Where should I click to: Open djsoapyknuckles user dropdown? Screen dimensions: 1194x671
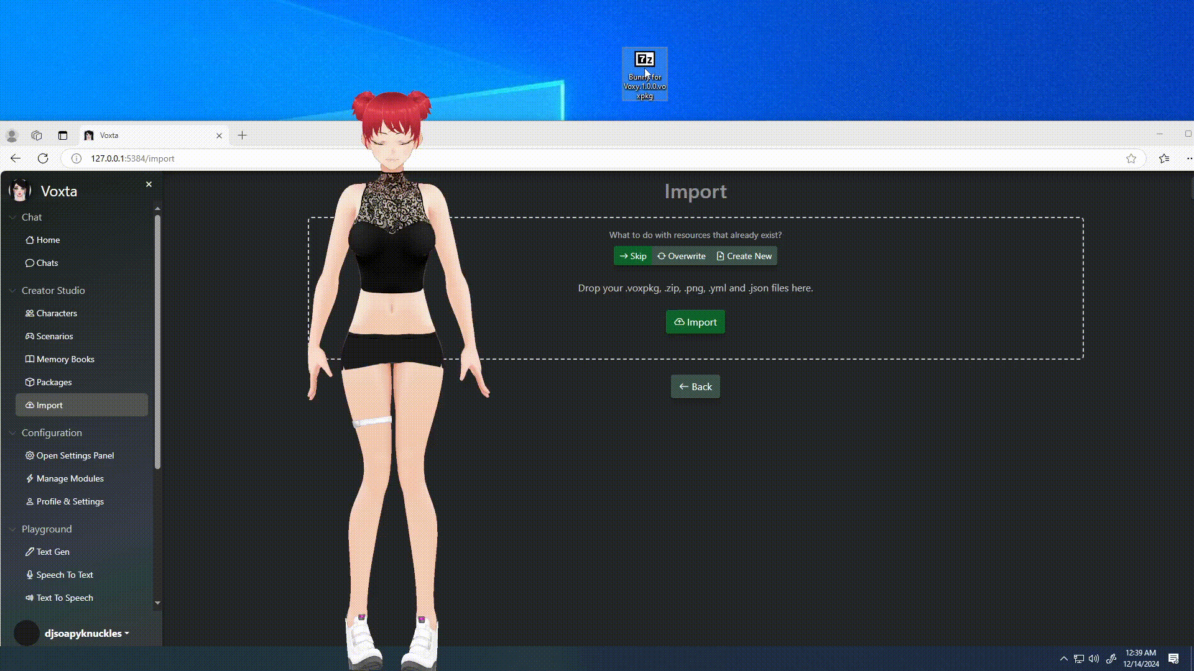tap(86, 633)
